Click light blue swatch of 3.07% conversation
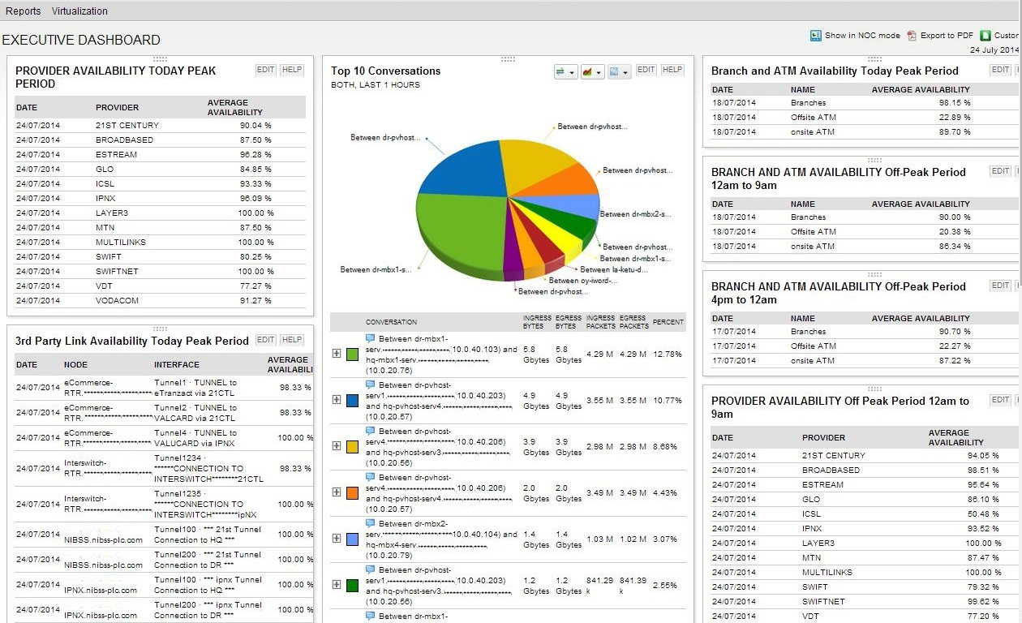 [353, 539]
